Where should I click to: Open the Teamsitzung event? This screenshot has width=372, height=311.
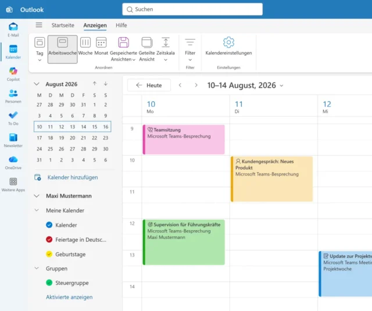click(184, 140)
